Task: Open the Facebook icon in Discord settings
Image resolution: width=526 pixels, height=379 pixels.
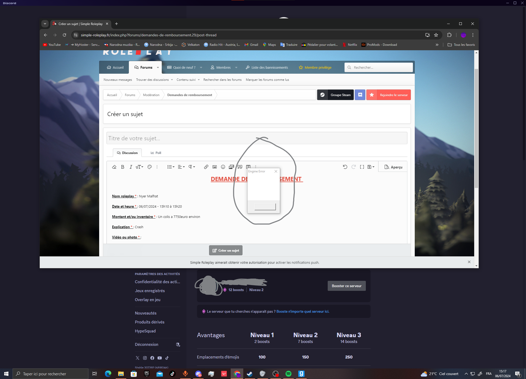Action: coord(152,358)
